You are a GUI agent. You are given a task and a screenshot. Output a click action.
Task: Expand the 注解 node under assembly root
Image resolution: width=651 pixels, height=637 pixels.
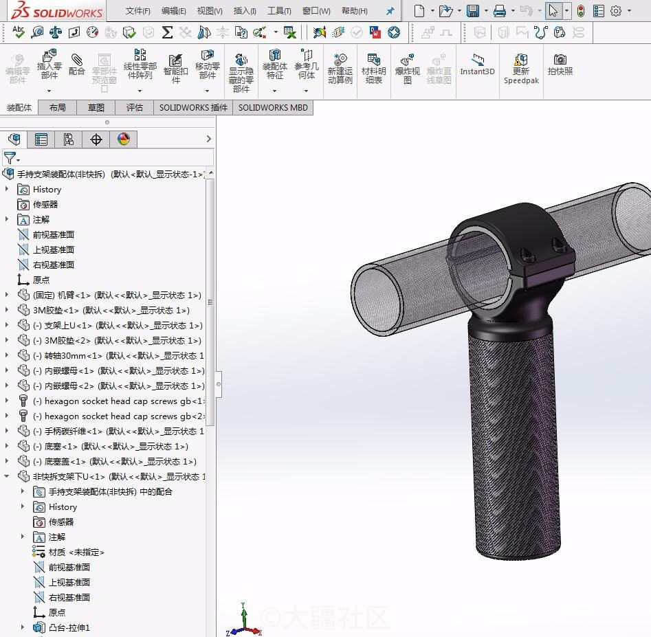tap(7, 219)
